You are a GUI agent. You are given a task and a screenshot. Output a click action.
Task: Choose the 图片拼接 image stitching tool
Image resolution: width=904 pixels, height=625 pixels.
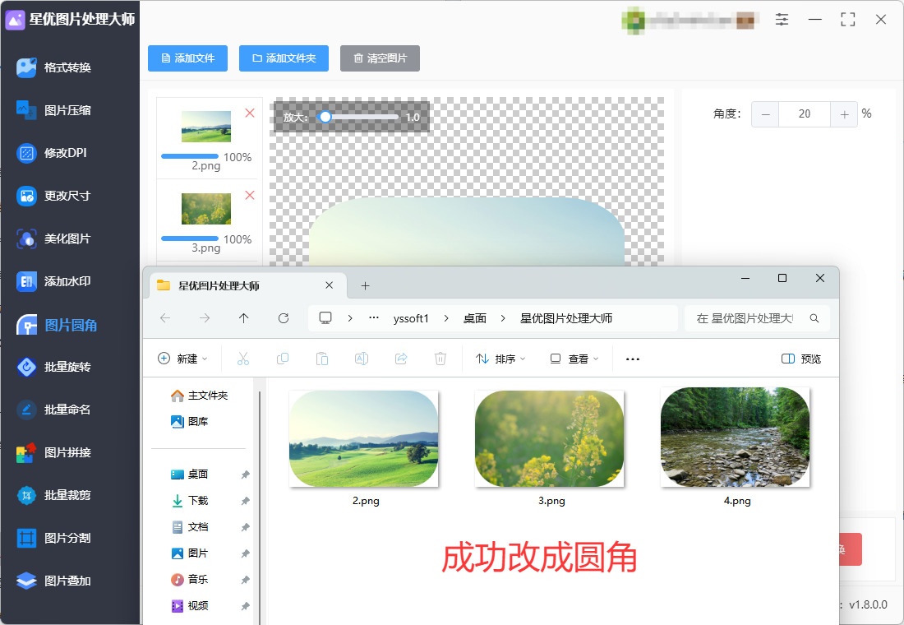tap(53, 452)
